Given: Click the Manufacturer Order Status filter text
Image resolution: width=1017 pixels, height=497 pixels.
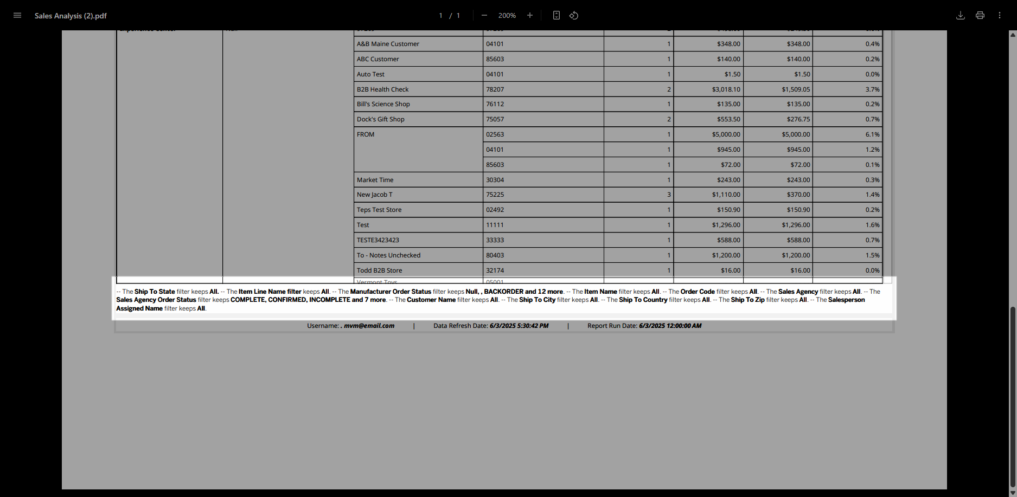Looking at the screenshot, I should pyautogui.click(x=391, y=292).
